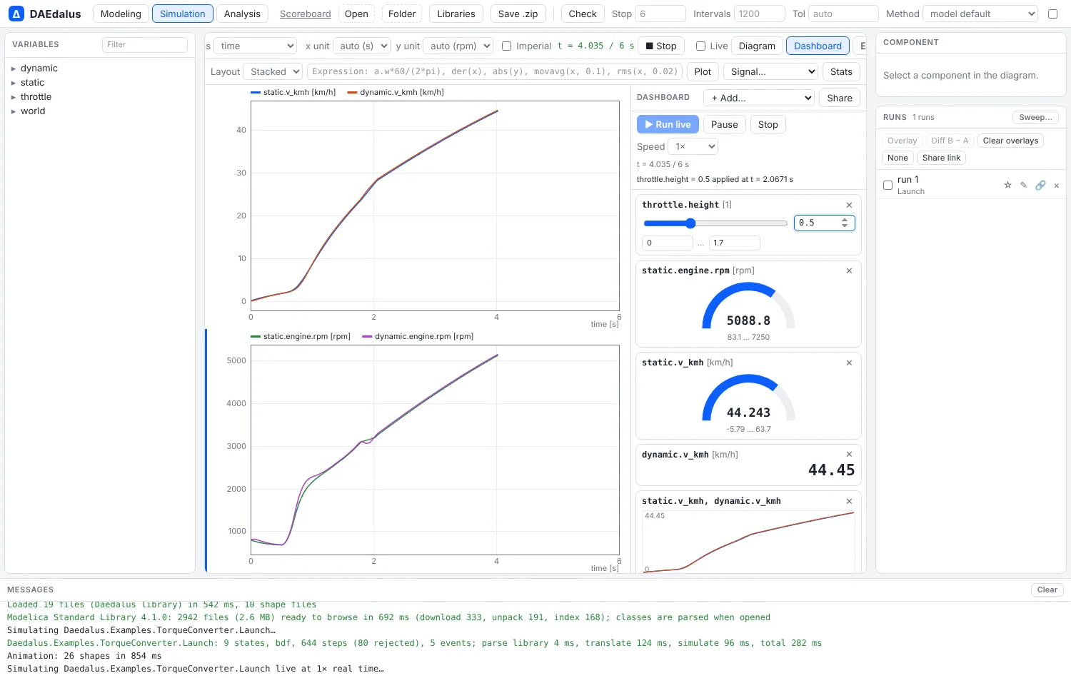Click the Folder button
Screen dimensions: 1071x678
click(x=402, y=14)
